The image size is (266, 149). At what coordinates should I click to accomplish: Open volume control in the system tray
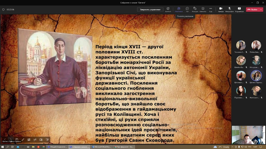click(x=246, y=147)
